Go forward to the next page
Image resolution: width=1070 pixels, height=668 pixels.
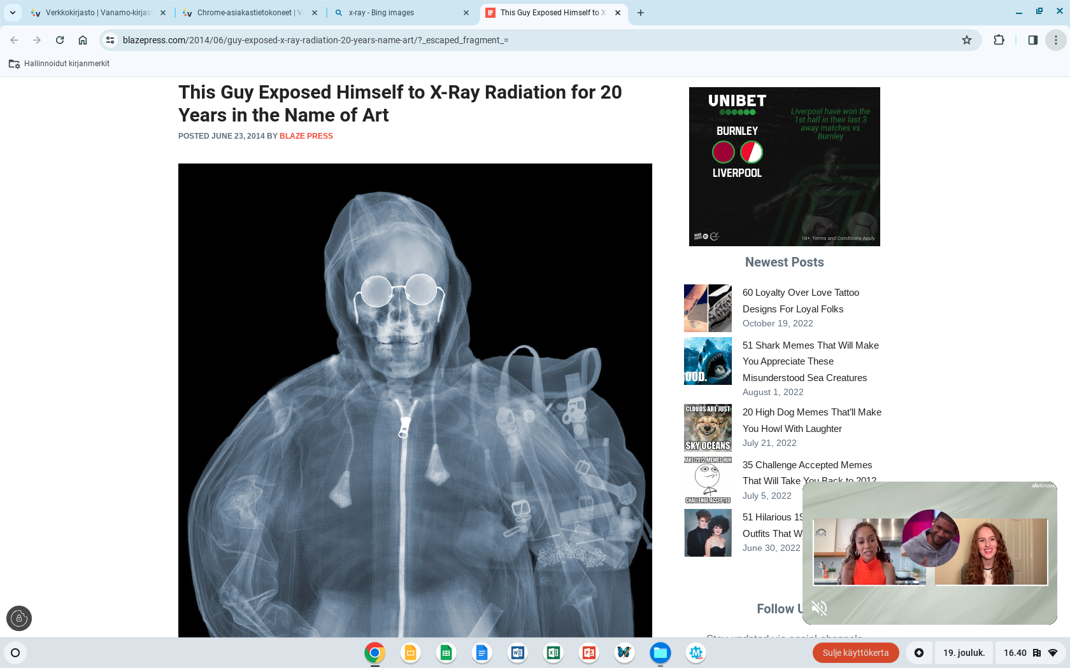coord(37,40)
